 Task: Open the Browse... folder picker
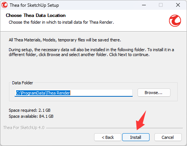pos(154,93)
